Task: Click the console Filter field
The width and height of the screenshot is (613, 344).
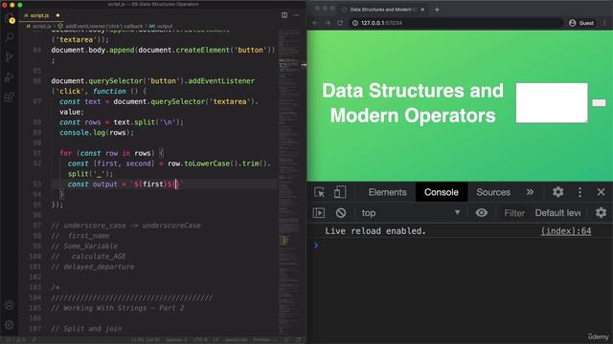Action: click(x=514, y=213)
